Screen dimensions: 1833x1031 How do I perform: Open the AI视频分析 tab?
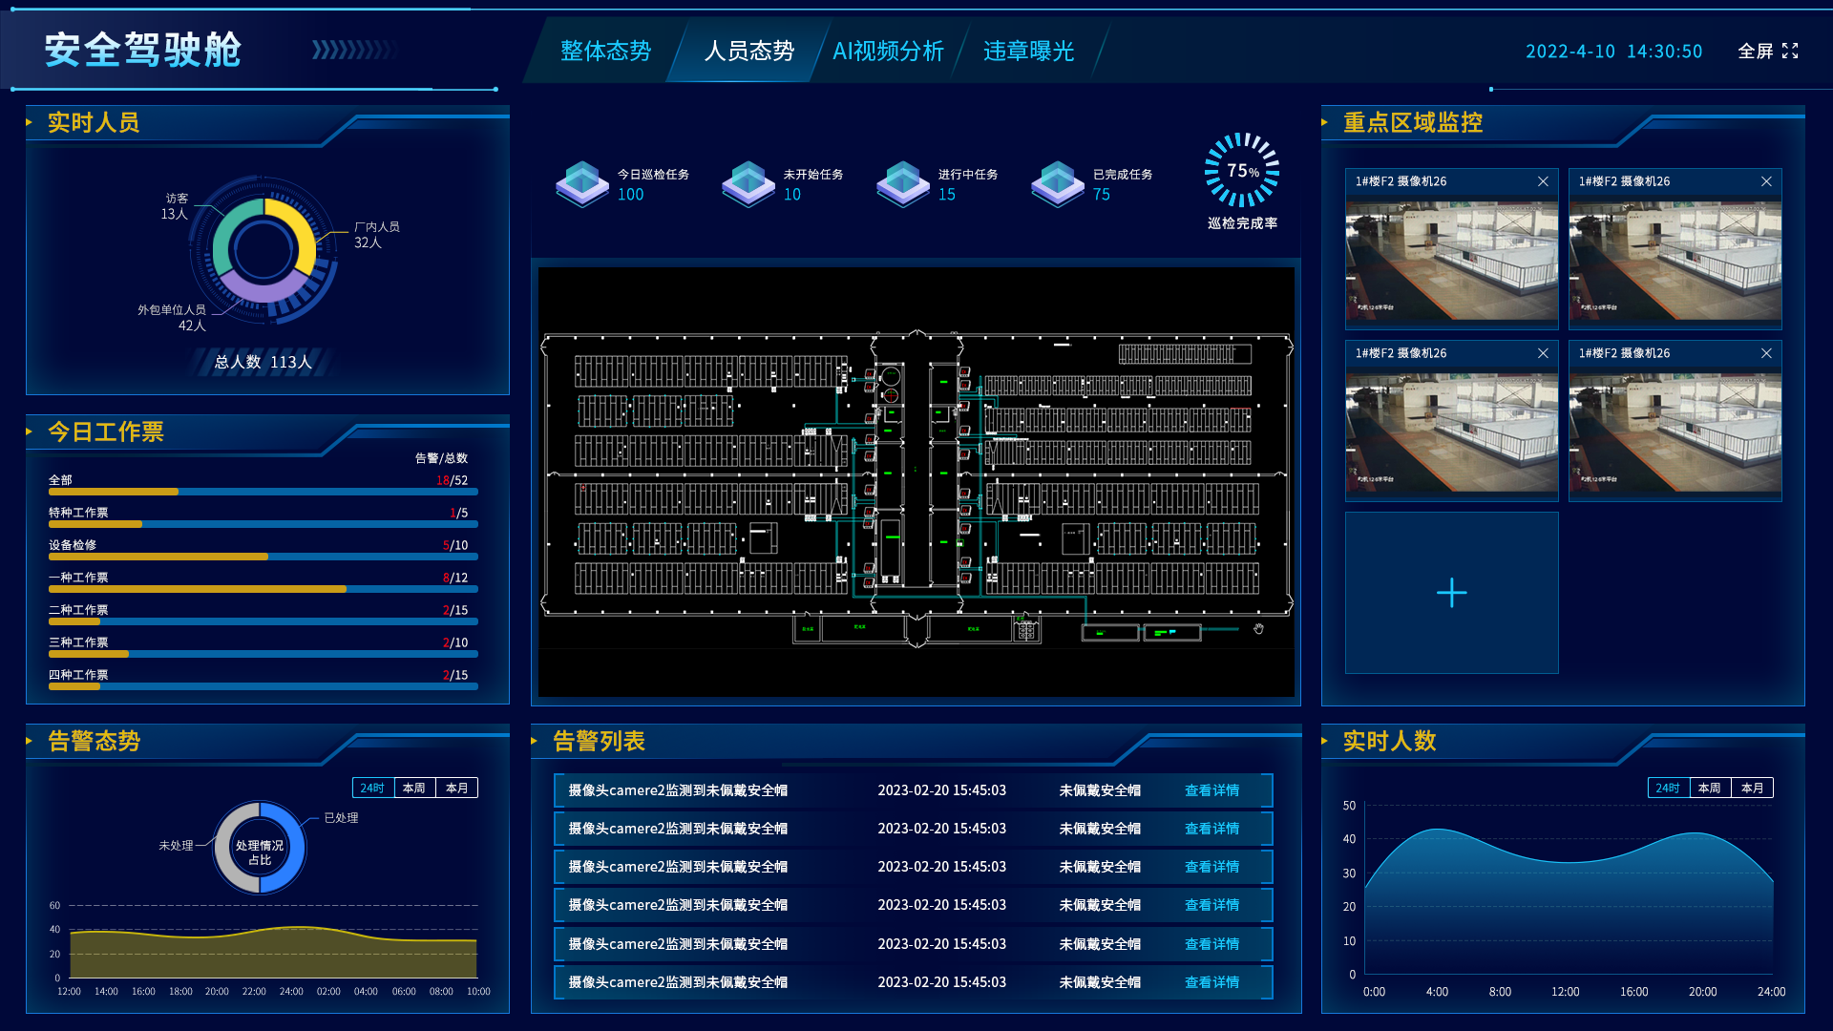click(887, 52)
